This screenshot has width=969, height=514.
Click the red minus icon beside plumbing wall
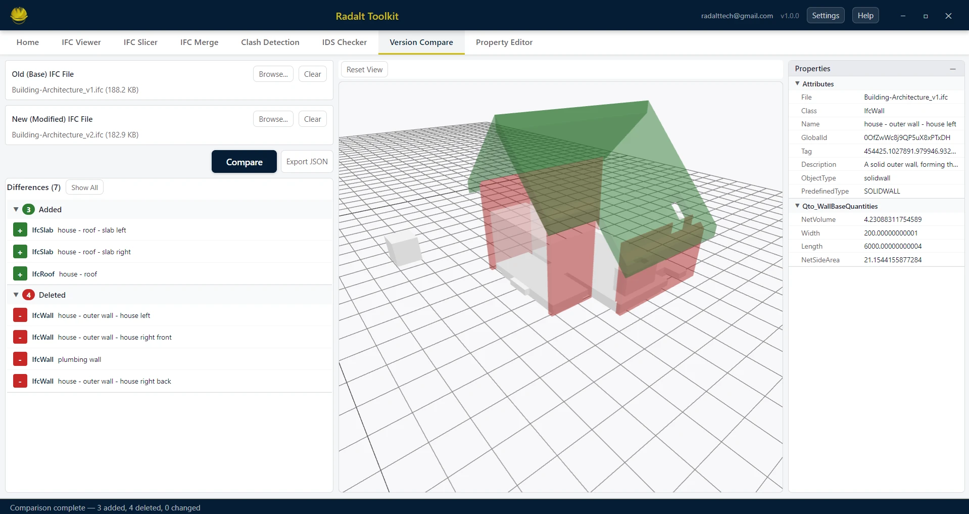pos(20,359)
